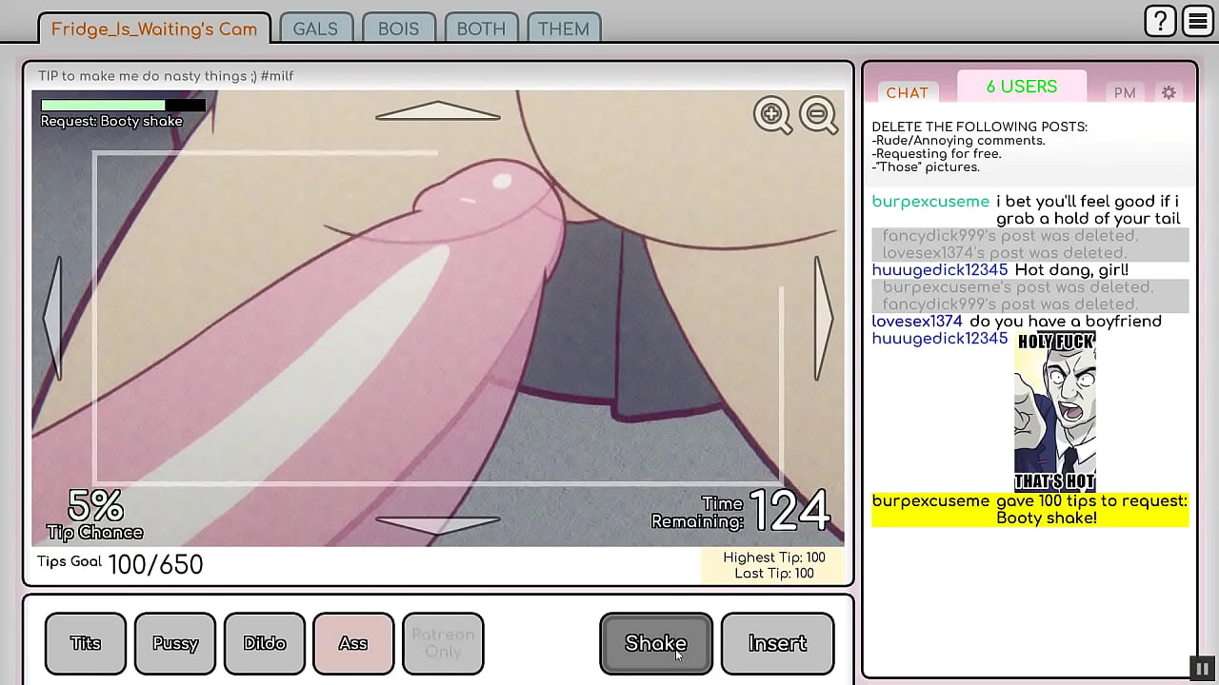Screen dimensions: 1219x685
Task: Pan camera right using the right arrow
Action: coord(823,318)
